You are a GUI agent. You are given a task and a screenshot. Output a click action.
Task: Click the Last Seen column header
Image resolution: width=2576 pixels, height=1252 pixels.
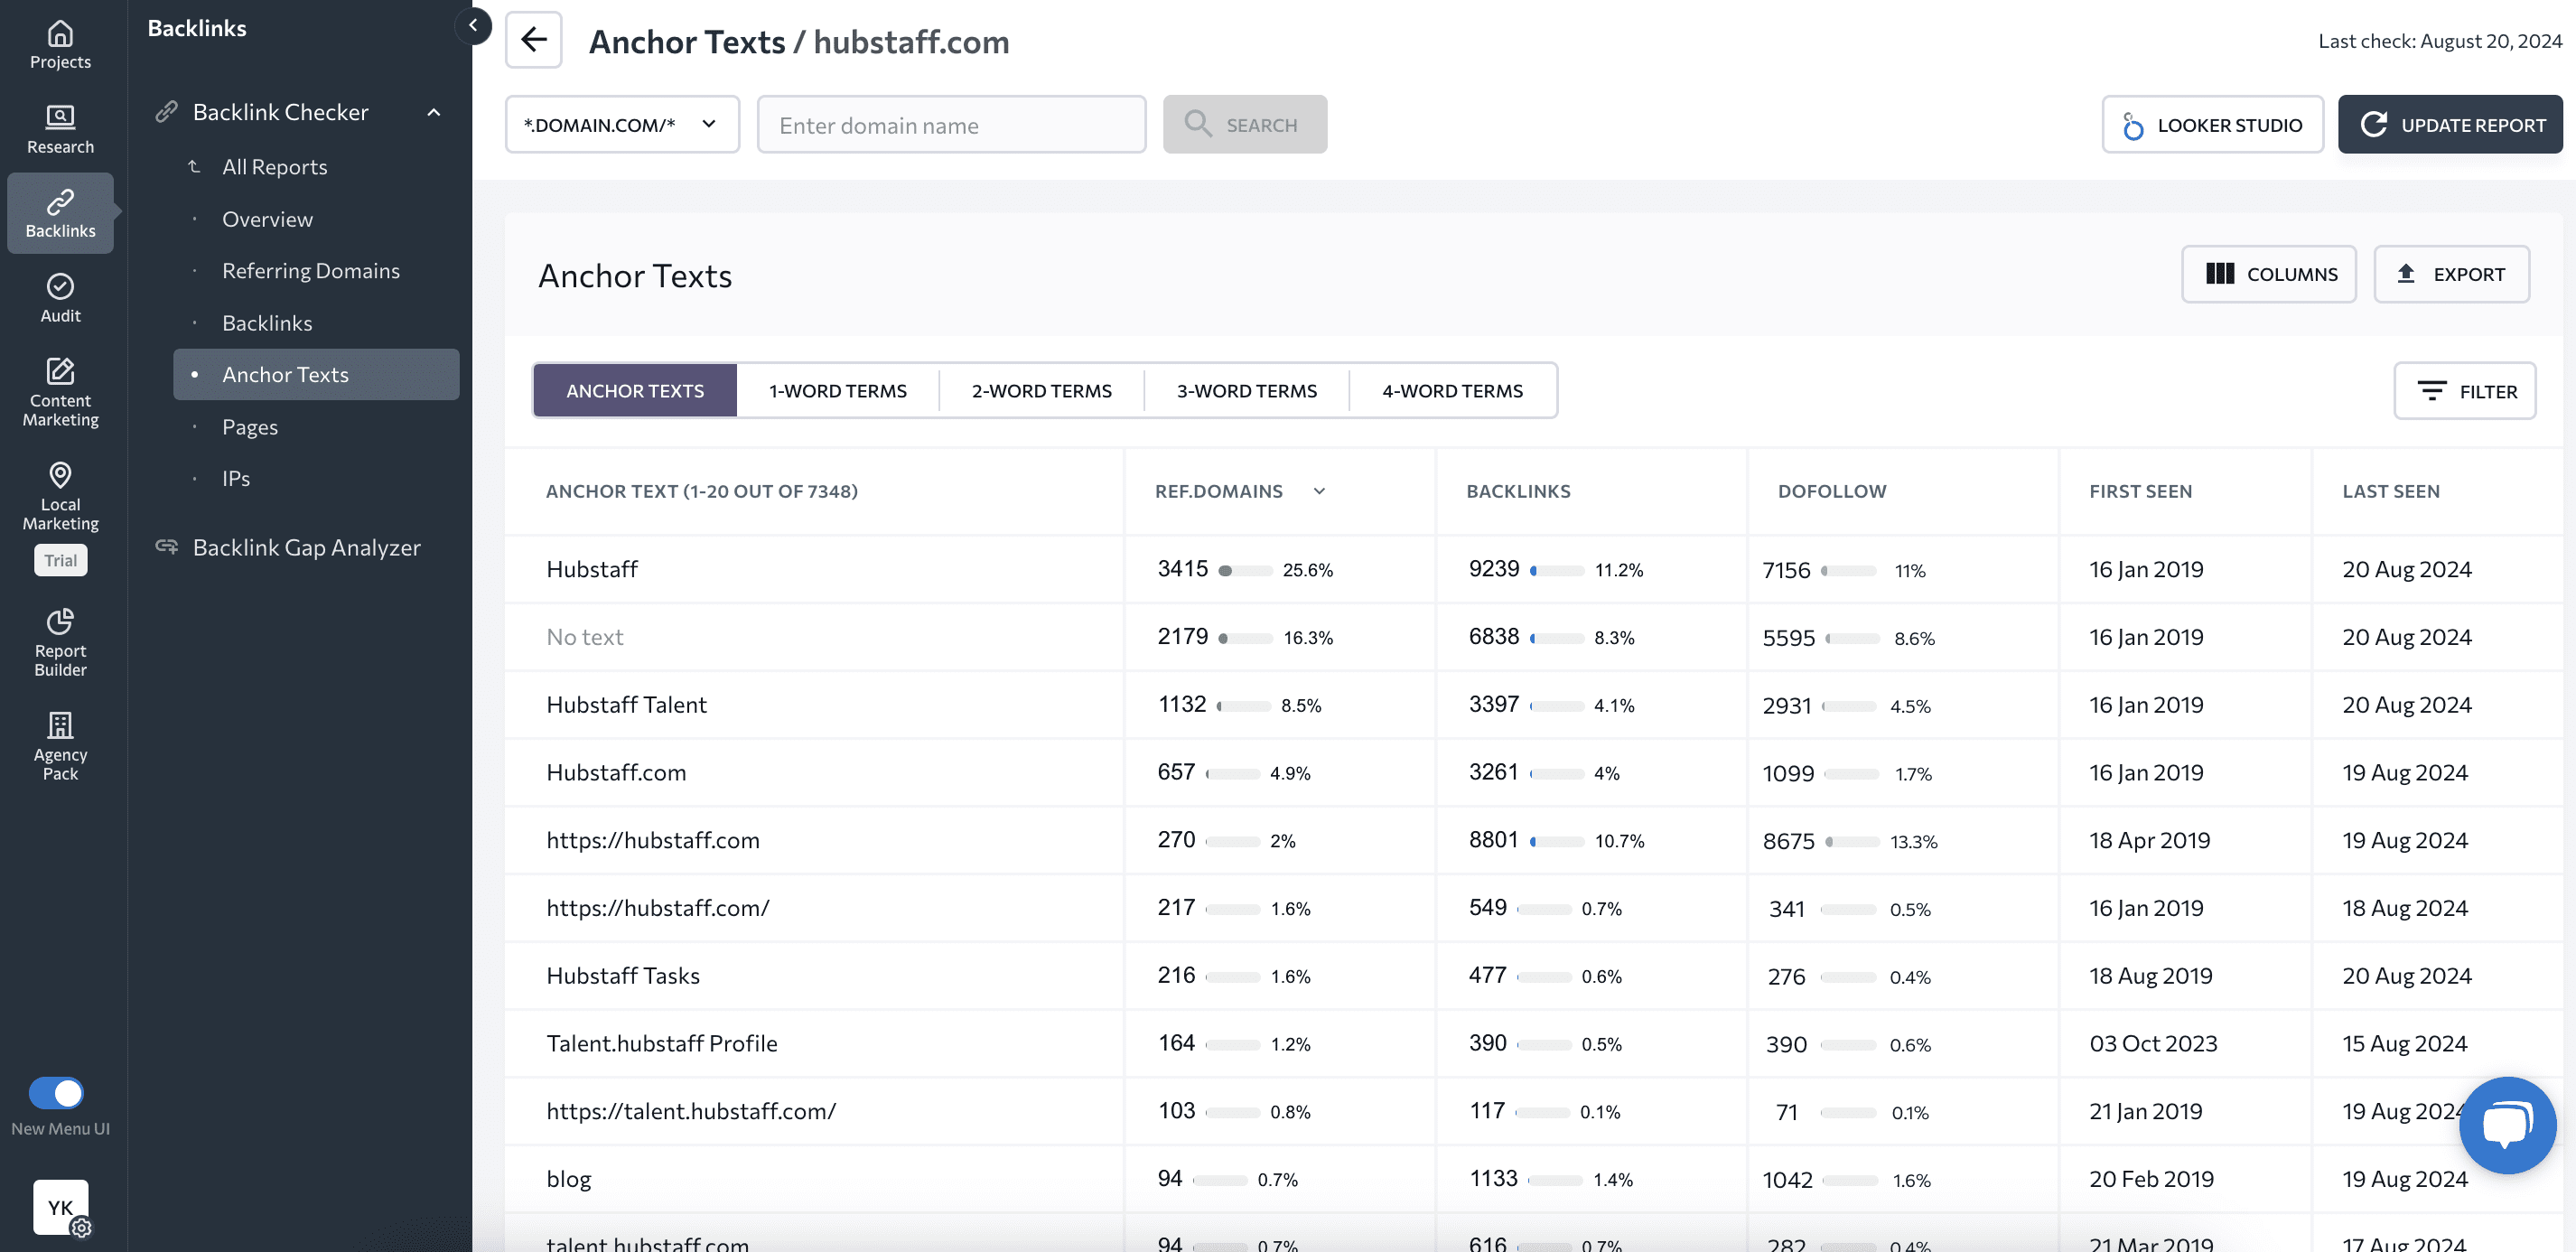point(2390,491)
